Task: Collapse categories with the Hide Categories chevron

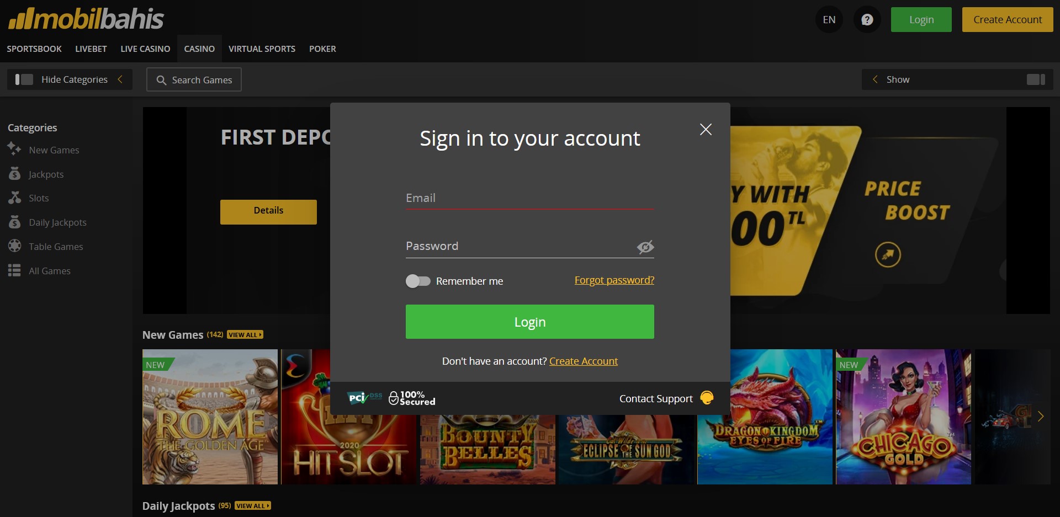Action: (120, 79)
